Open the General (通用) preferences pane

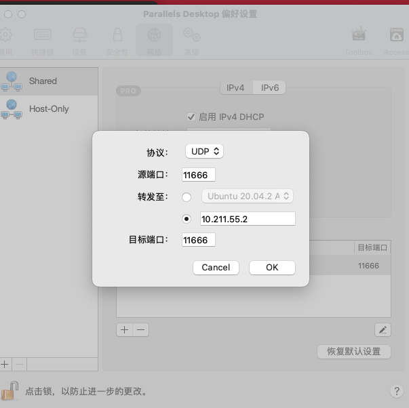pyautogui.click(x=5, y=41)
